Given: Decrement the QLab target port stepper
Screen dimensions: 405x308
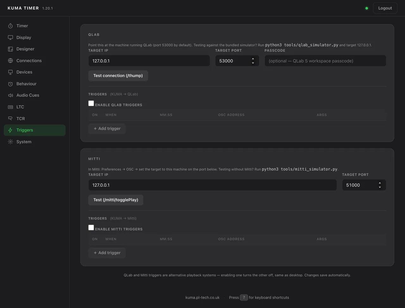Looking at the screenshot, I should [x=253, y=63].
